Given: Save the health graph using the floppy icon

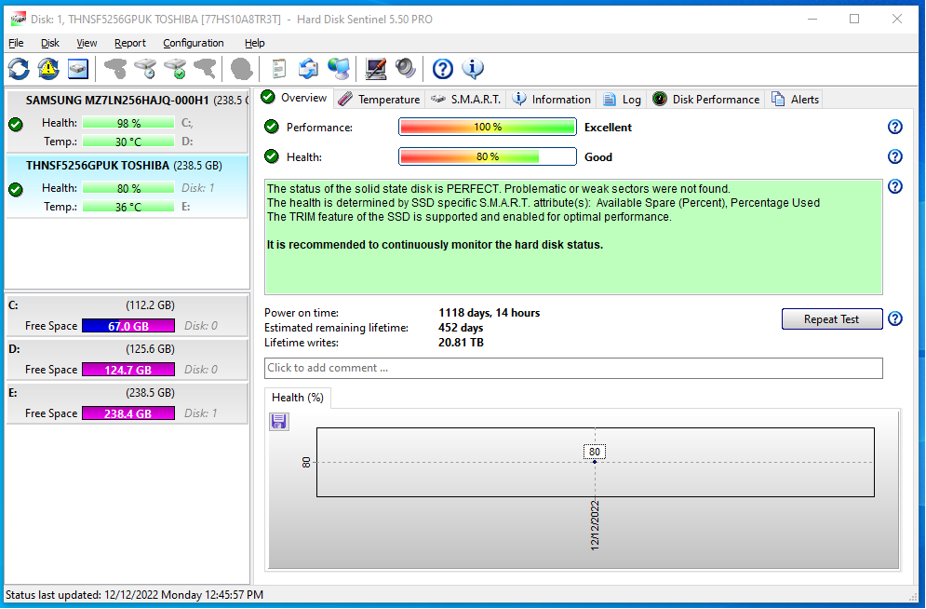Looking at the screenshot, I should click(279, 422).
